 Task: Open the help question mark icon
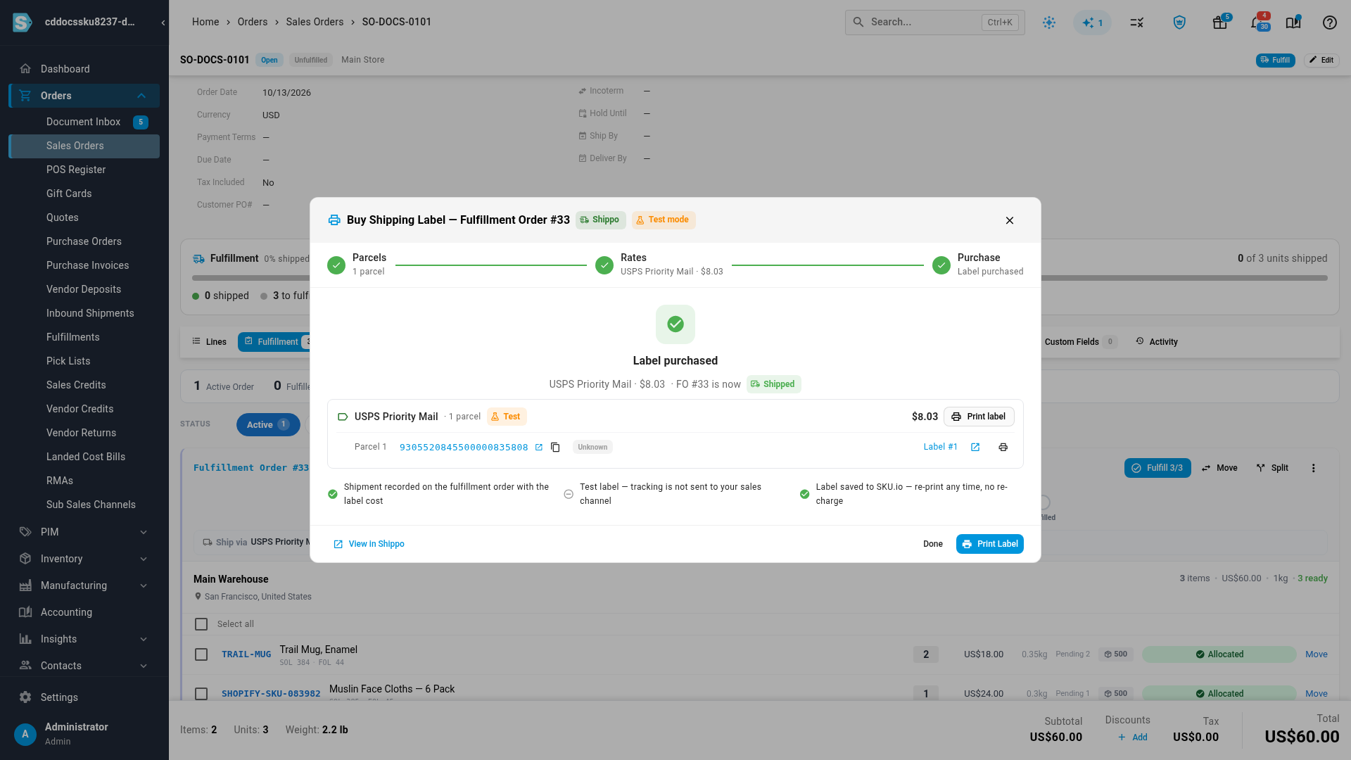1330,23
